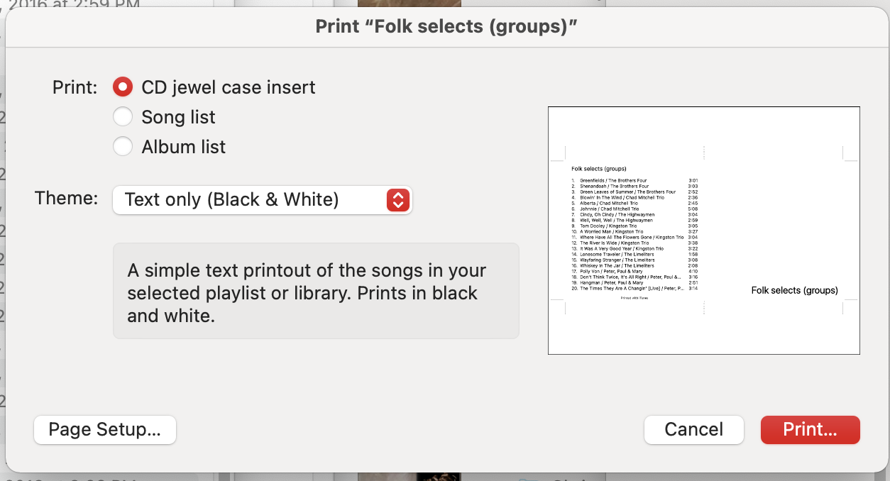Click the "Print:" label

[75, 87]
